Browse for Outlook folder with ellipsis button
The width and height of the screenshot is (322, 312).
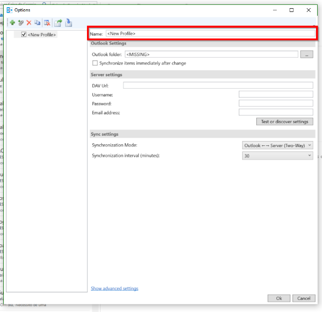(307, 54)
